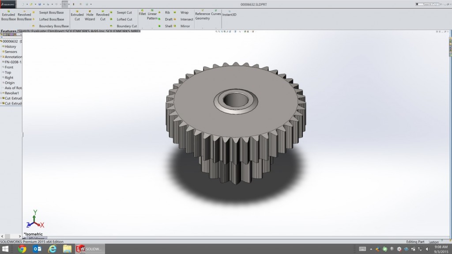Select the Front plane in feature tree
Viewport: 452px width, 254px height.
click(9, 67)
